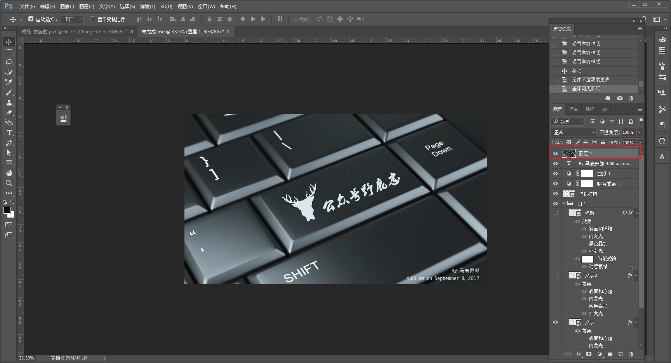Open the Layers panel flyout menu
The image size is (671, 363).
(x=640, y=109)
